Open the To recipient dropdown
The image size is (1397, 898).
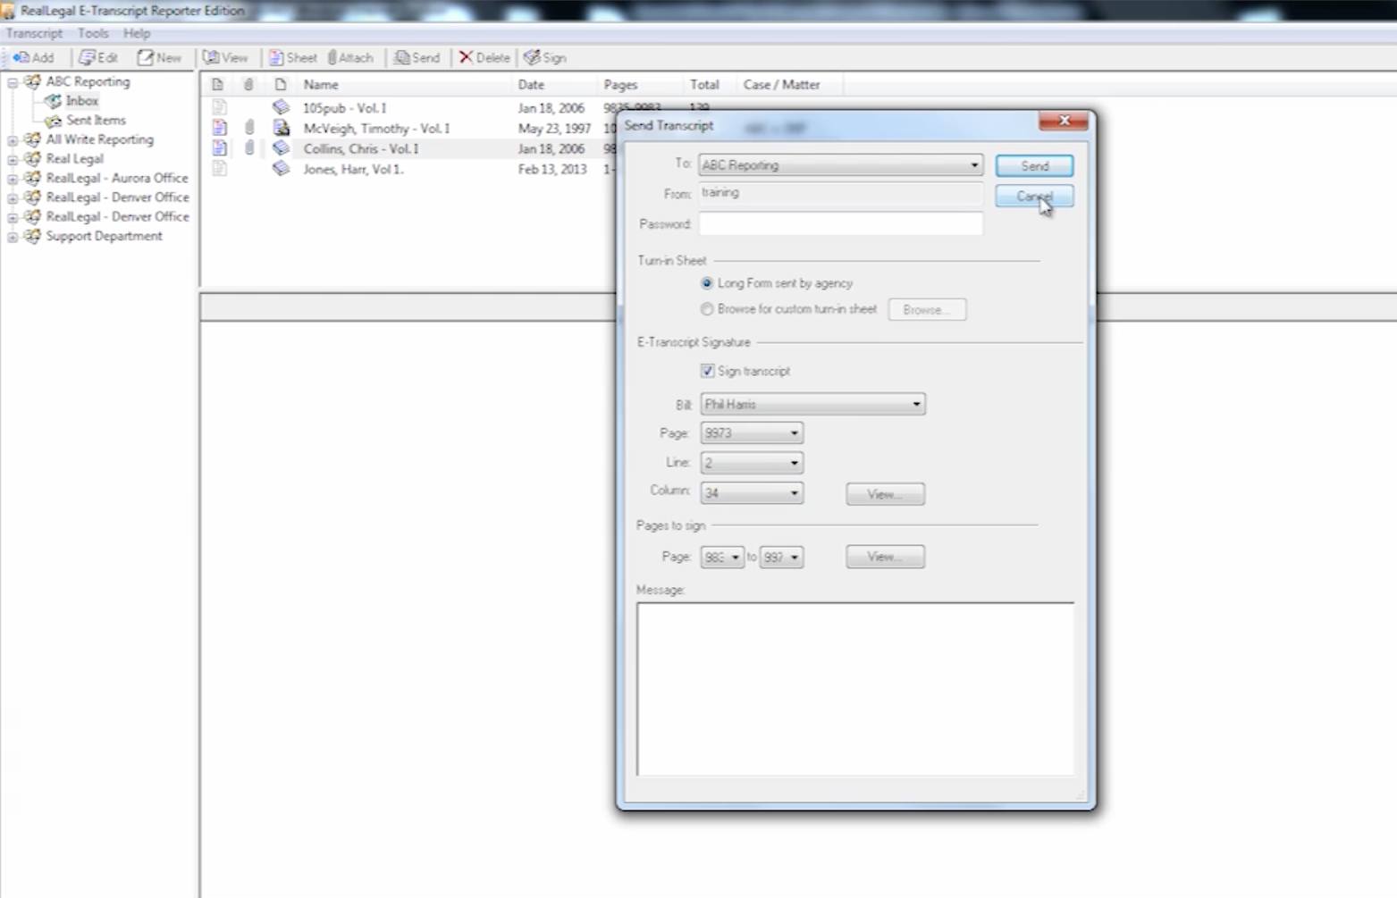pos(973,165)
